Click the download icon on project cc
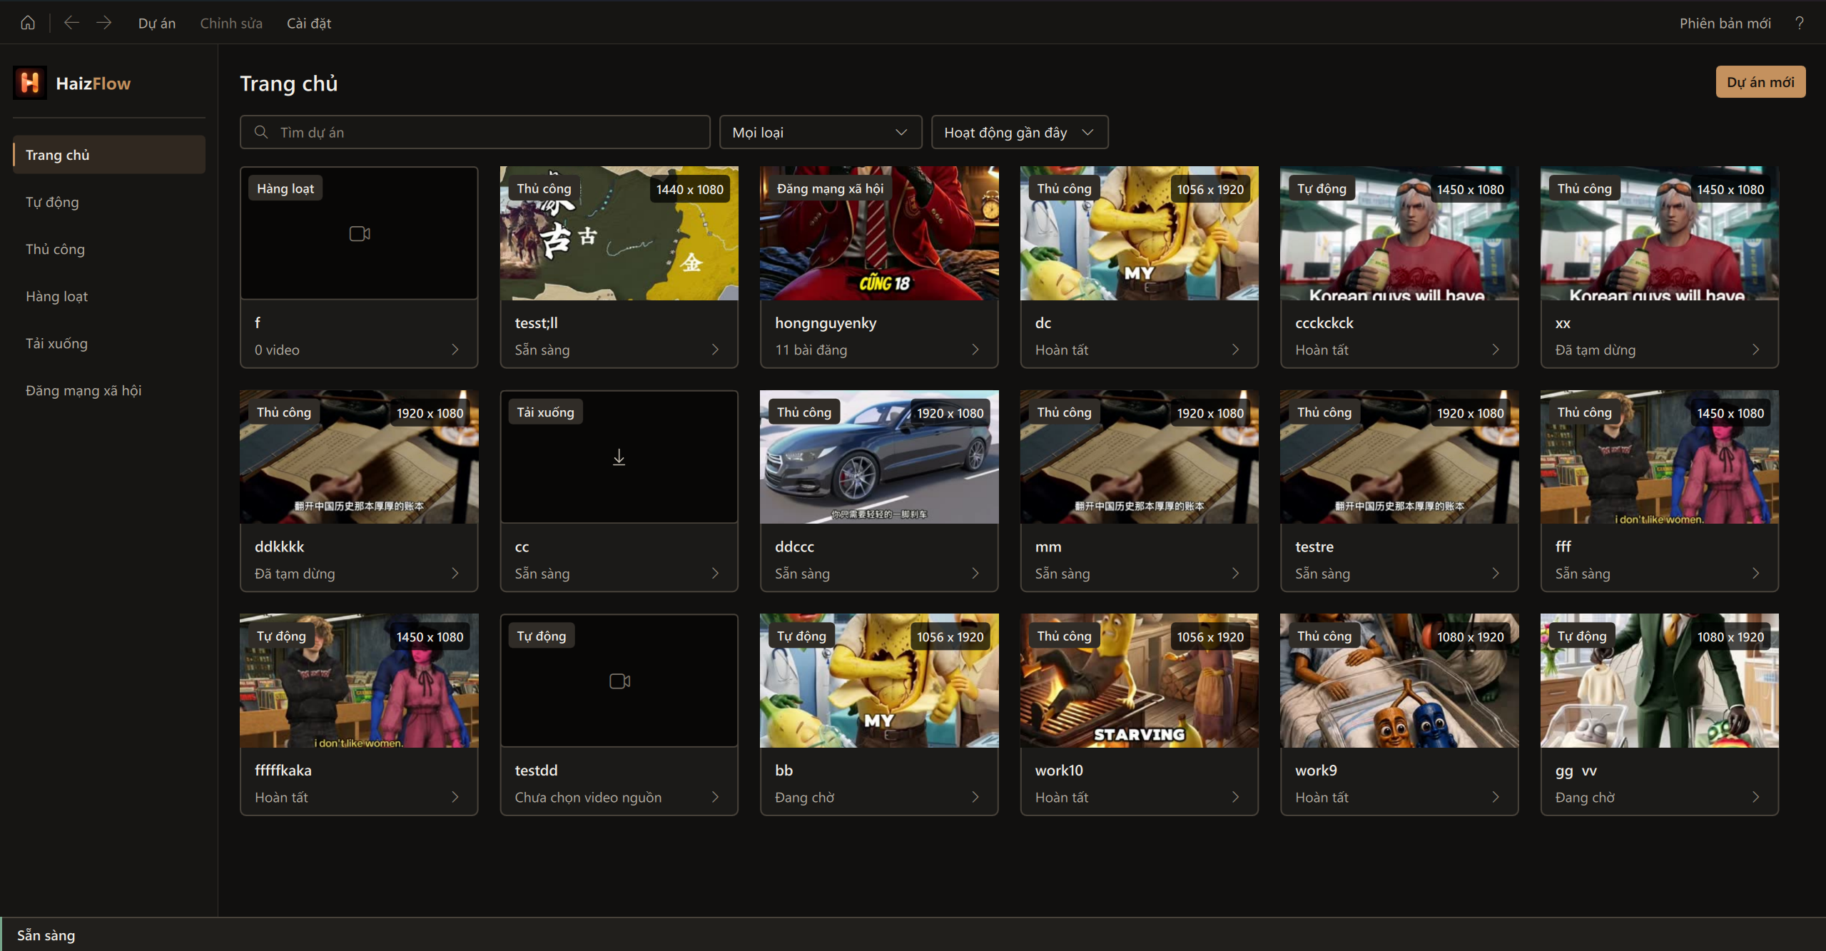The image size is (1826, 951). pos(619,457)
